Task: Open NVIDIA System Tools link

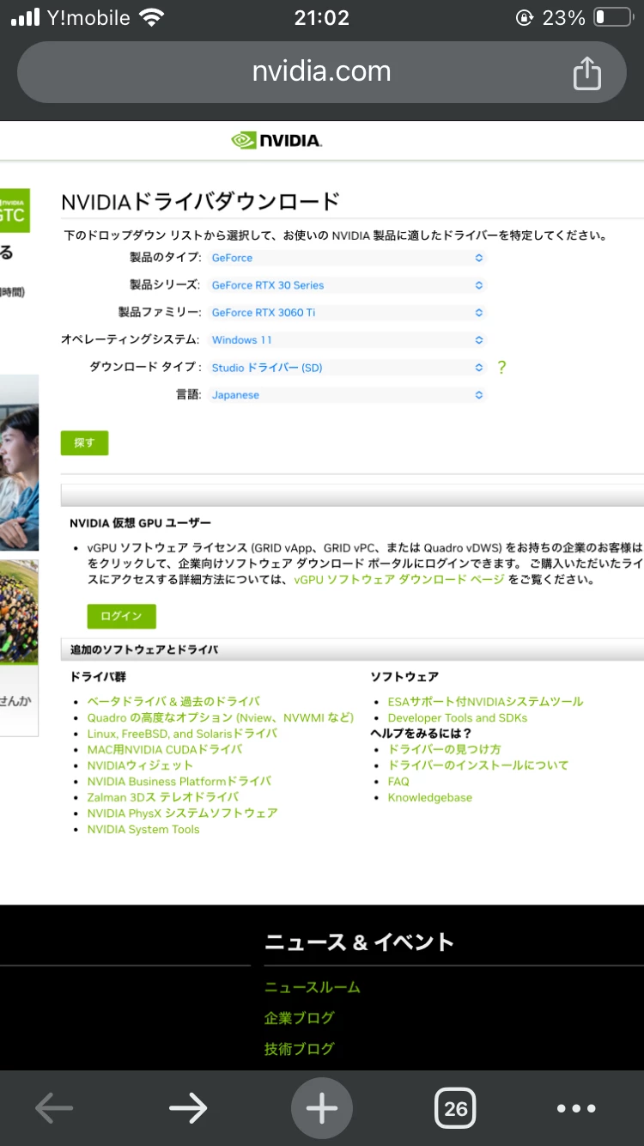Action: click(143, 830)
